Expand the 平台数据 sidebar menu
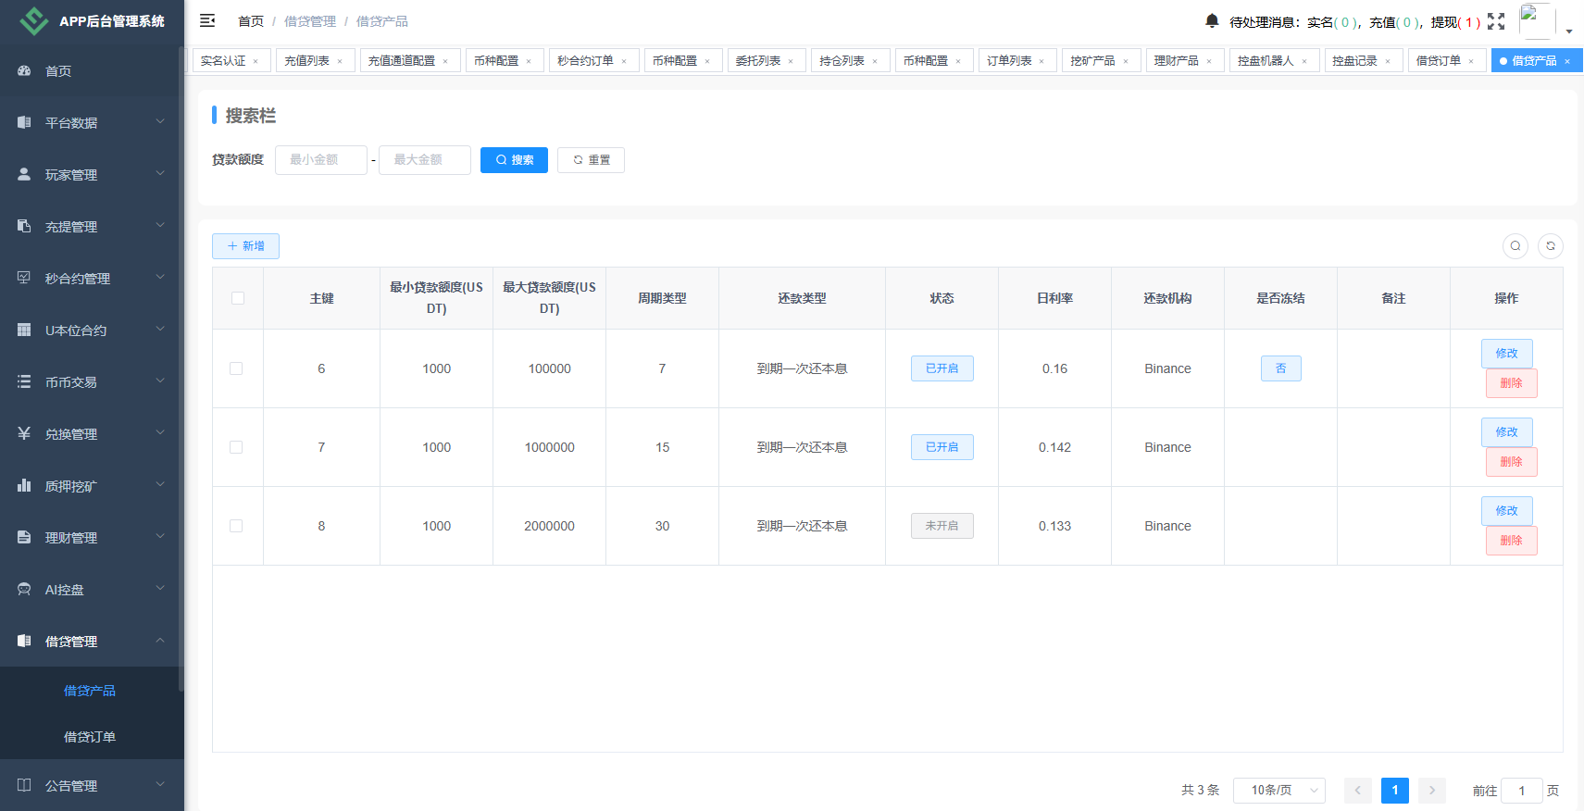The height and width of the screenshot is (811, 1584). pyautogui.click(x=91, y=122)
